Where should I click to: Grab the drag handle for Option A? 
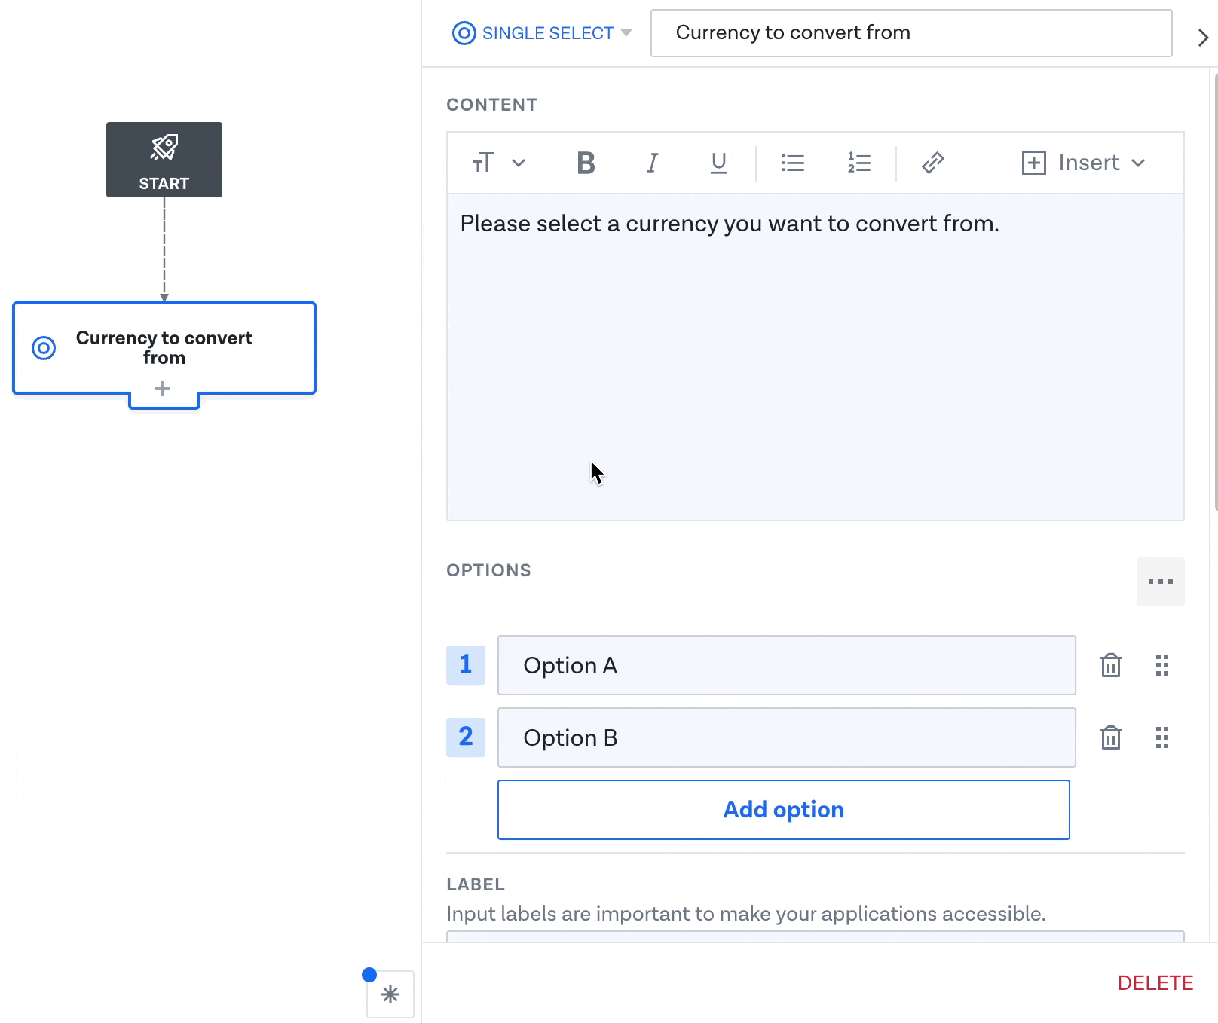(x=1161, y=665)
